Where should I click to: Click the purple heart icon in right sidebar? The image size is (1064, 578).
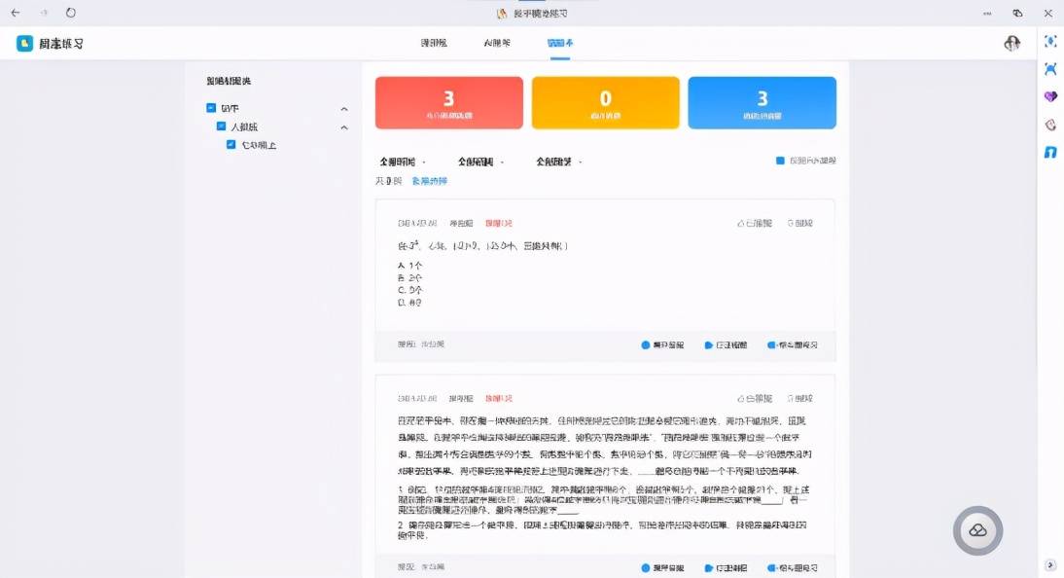pos(1050,96)
